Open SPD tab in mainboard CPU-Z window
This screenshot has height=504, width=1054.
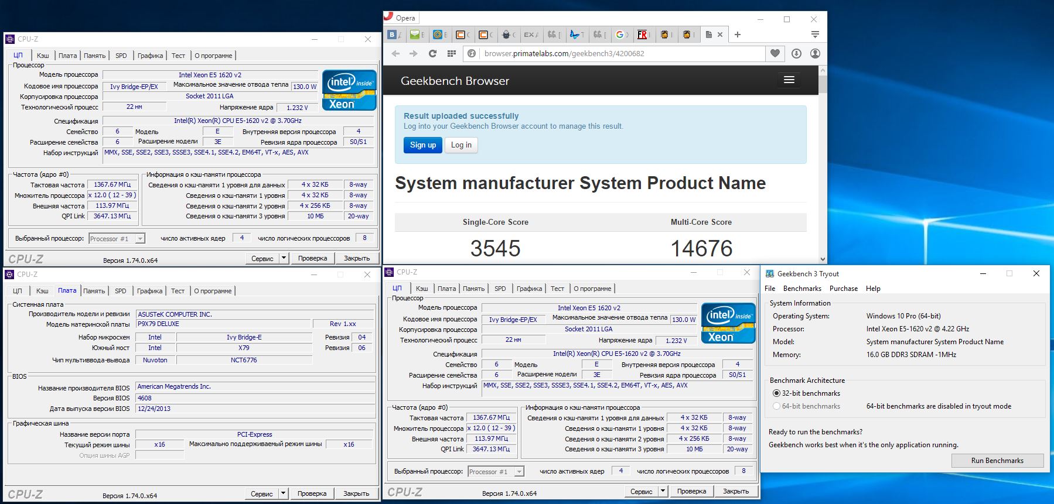[121, 291]
